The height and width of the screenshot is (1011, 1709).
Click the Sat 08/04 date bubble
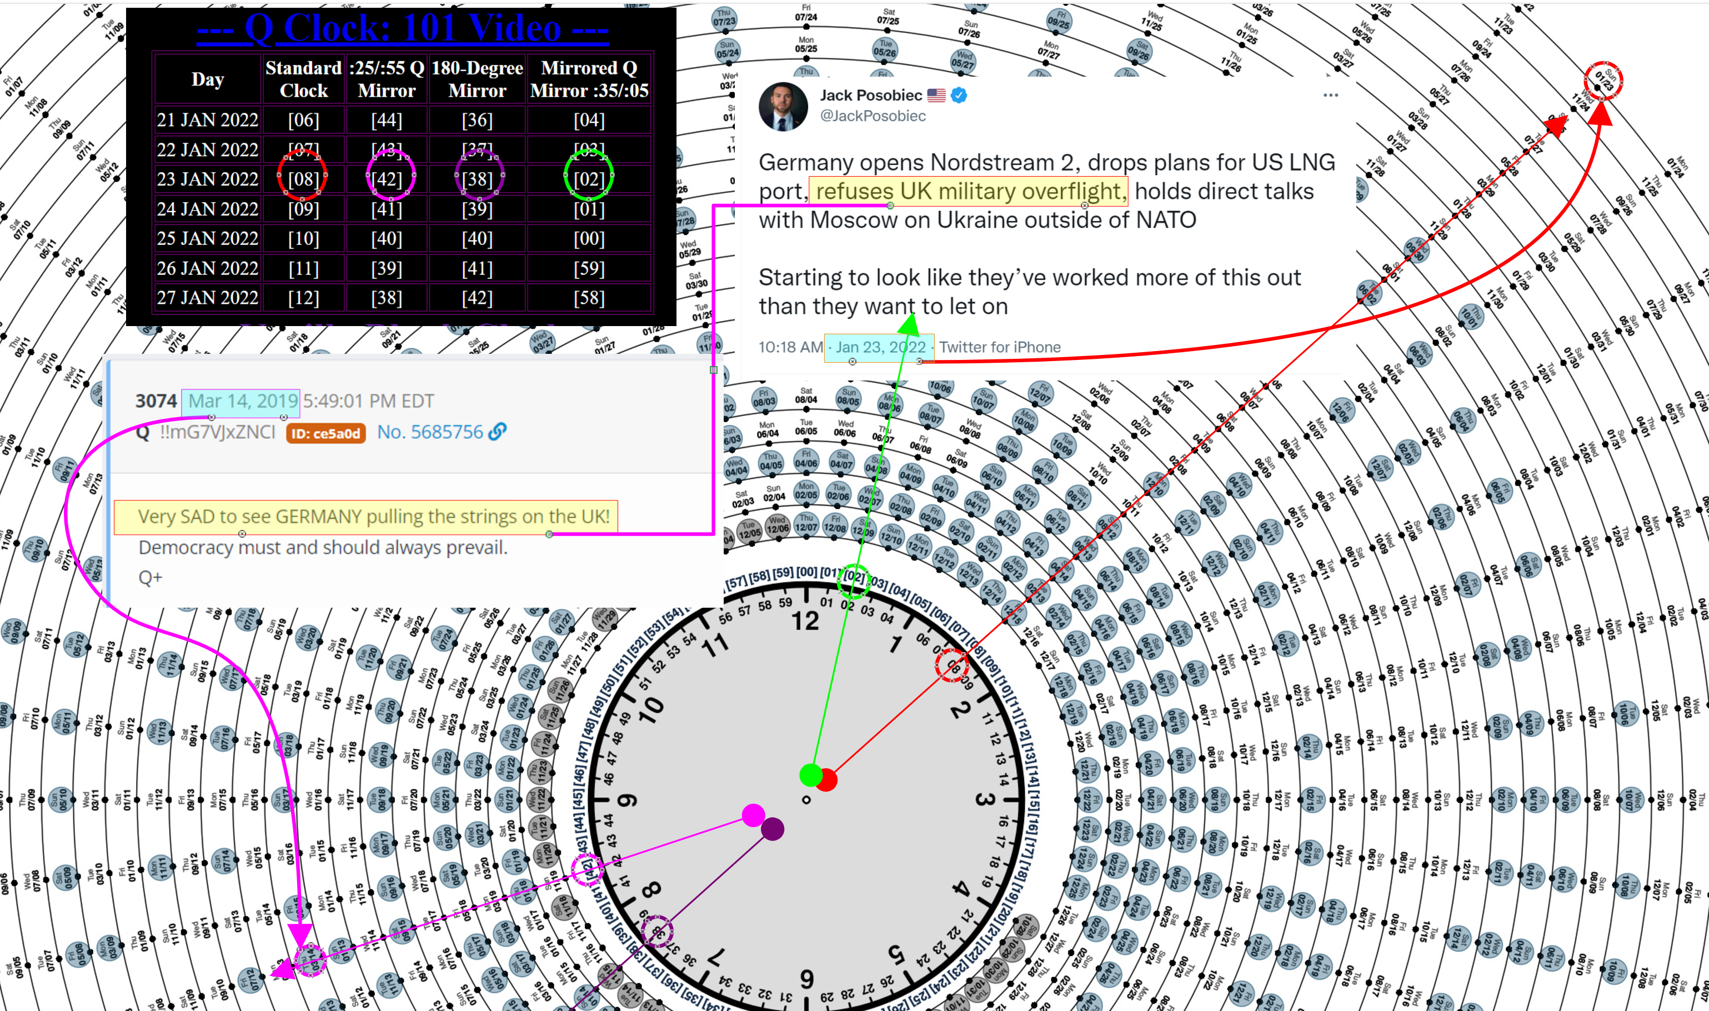(x=806, y=396)
